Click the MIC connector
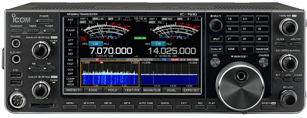Screen dimensions: 307x118 17,100
